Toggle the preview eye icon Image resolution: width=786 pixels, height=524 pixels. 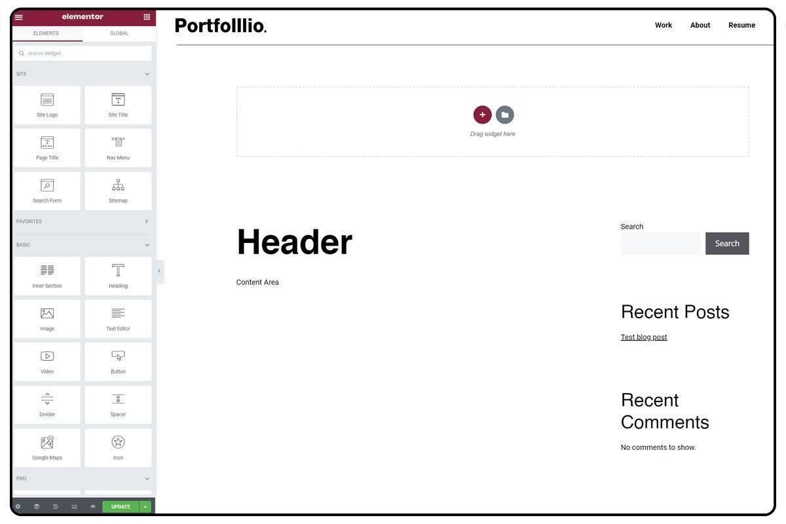point(93,506)
